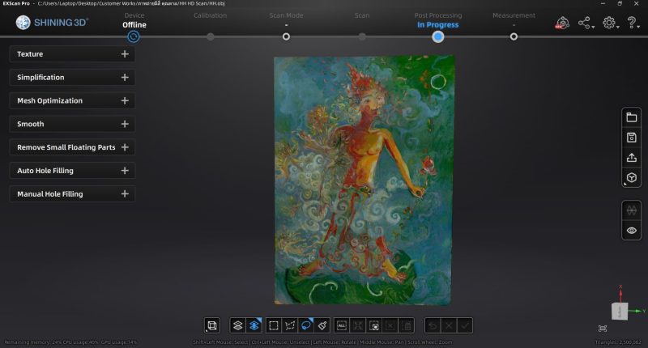
Task: Click the Mesh Optimization label
Action: 49,100
